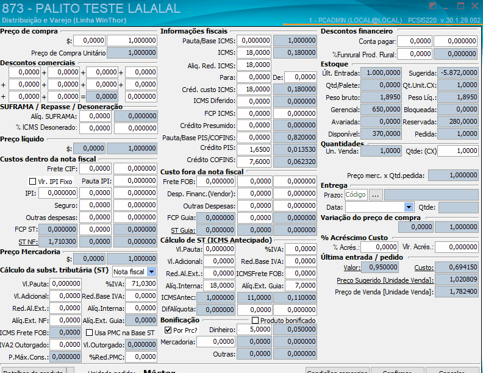Image resolution: width=483 pixels, height=373 pixels.
Task: Focus the Alíq.Ext. NF field
Action: click(x=65, y=321)
